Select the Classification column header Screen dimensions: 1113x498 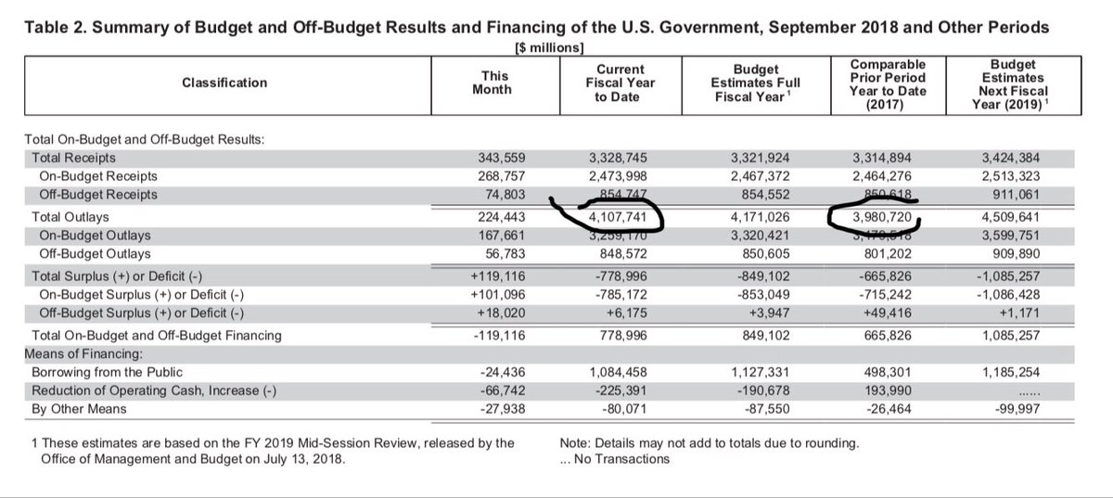tap(224, 83)
